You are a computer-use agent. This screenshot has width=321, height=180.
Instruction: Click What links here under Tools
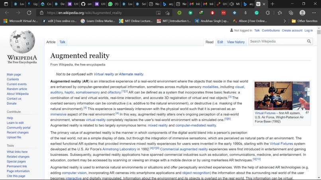17,152
